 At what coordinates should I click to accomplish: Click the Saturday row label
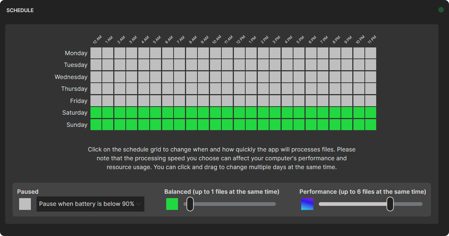coord(75,112)
